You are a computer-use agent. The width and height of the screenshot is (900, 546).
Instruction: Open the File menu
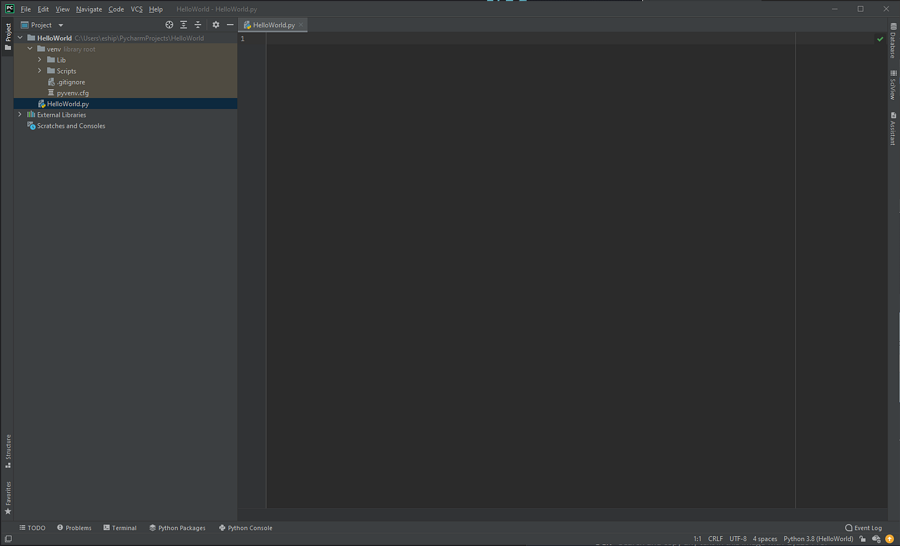point(25,9)
